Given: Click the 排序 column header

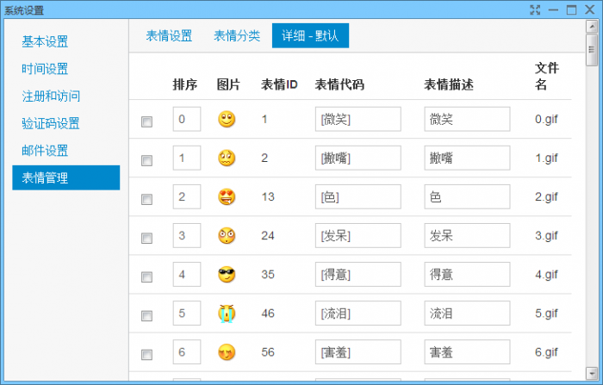Looking at the screenshot, I should [x=185, y=84].
